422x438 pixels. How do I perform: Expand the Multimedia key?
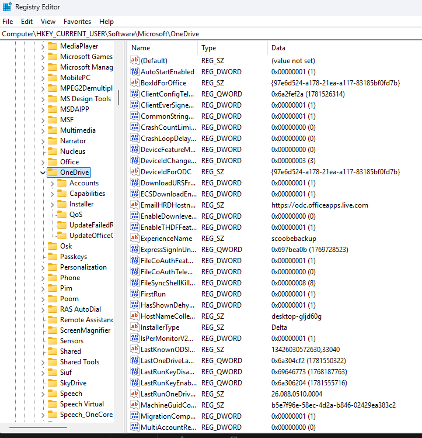[43, 131]
